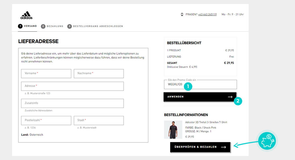295x160 pixels.
Task: Click into the Adresse field
Action: (72, 86)
